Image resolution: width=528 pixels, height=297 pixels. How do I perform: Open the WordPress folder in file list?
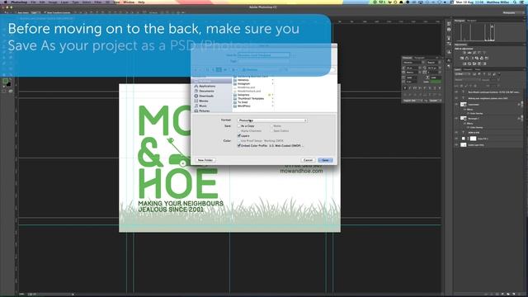pos(244,106)
